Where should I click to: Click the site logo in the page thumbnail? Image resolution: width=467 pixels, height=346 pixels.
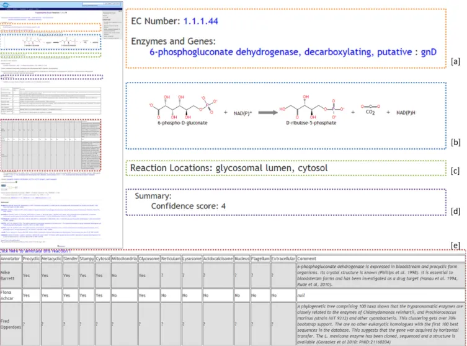coord(6,4)
